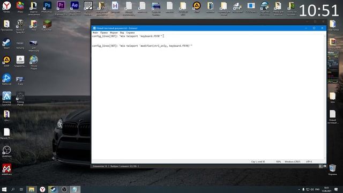Screen dimensions: 343x193
Task: Open the Вид menu in Notepad
Action: click(122, 33)
